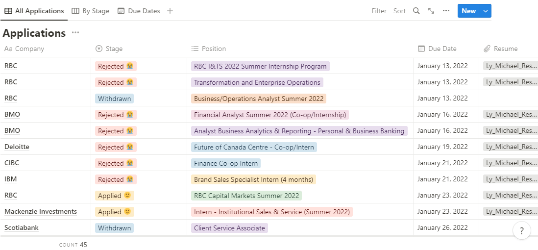Click the plus icon to add view

[170, 11]
